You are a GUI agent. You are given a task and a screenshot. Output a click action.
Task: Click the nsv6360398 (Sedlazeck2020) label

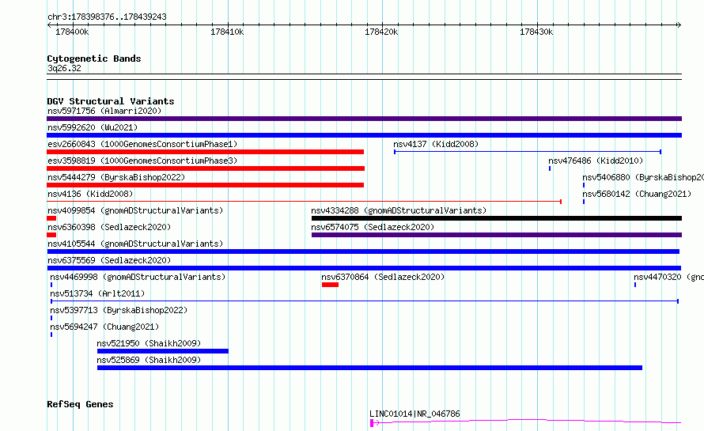(x=109, y=227)
